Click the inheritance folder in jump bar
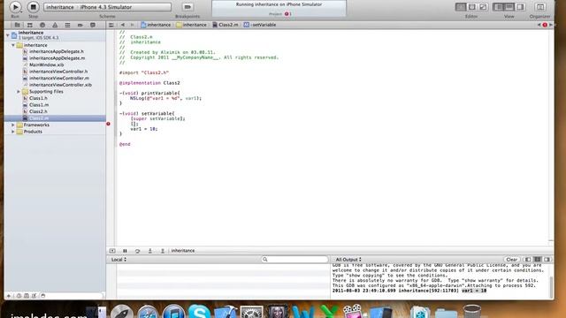Screen dimensions: 566x318 pos(192,25)
